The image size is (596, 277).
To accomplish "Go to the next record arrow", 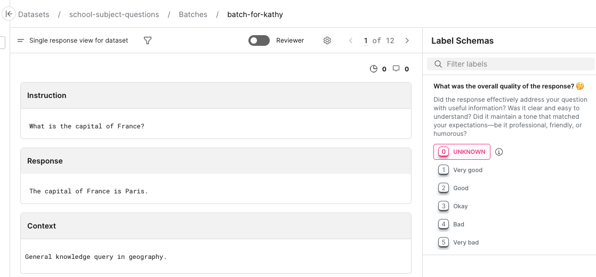I will [407, 40].
